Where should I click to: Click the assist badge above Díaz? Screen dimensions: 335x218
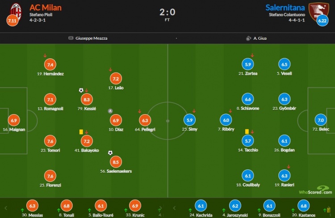tap(110, 111)
